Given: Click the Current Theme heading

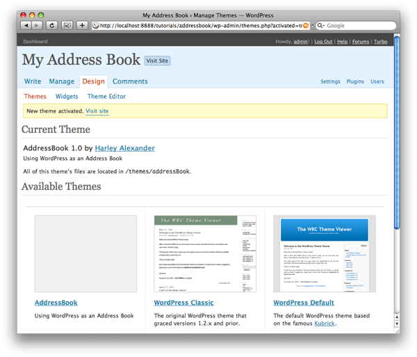Looking at the screenshot, I should [56, 129].
